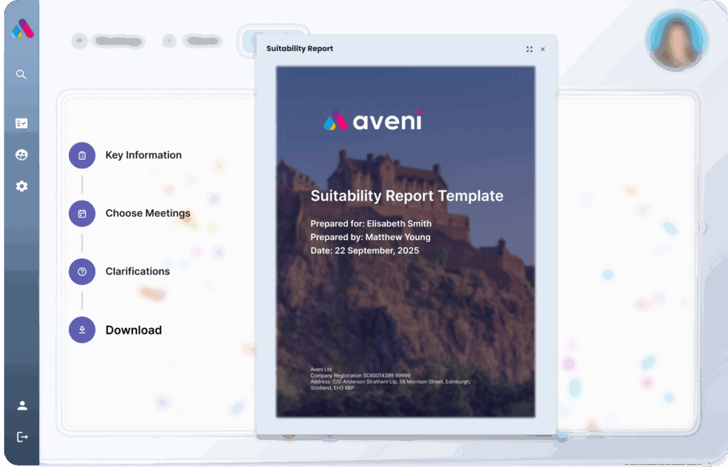Select the Key Information step label
Screen dimensions: 728x467
pos(144,155)
